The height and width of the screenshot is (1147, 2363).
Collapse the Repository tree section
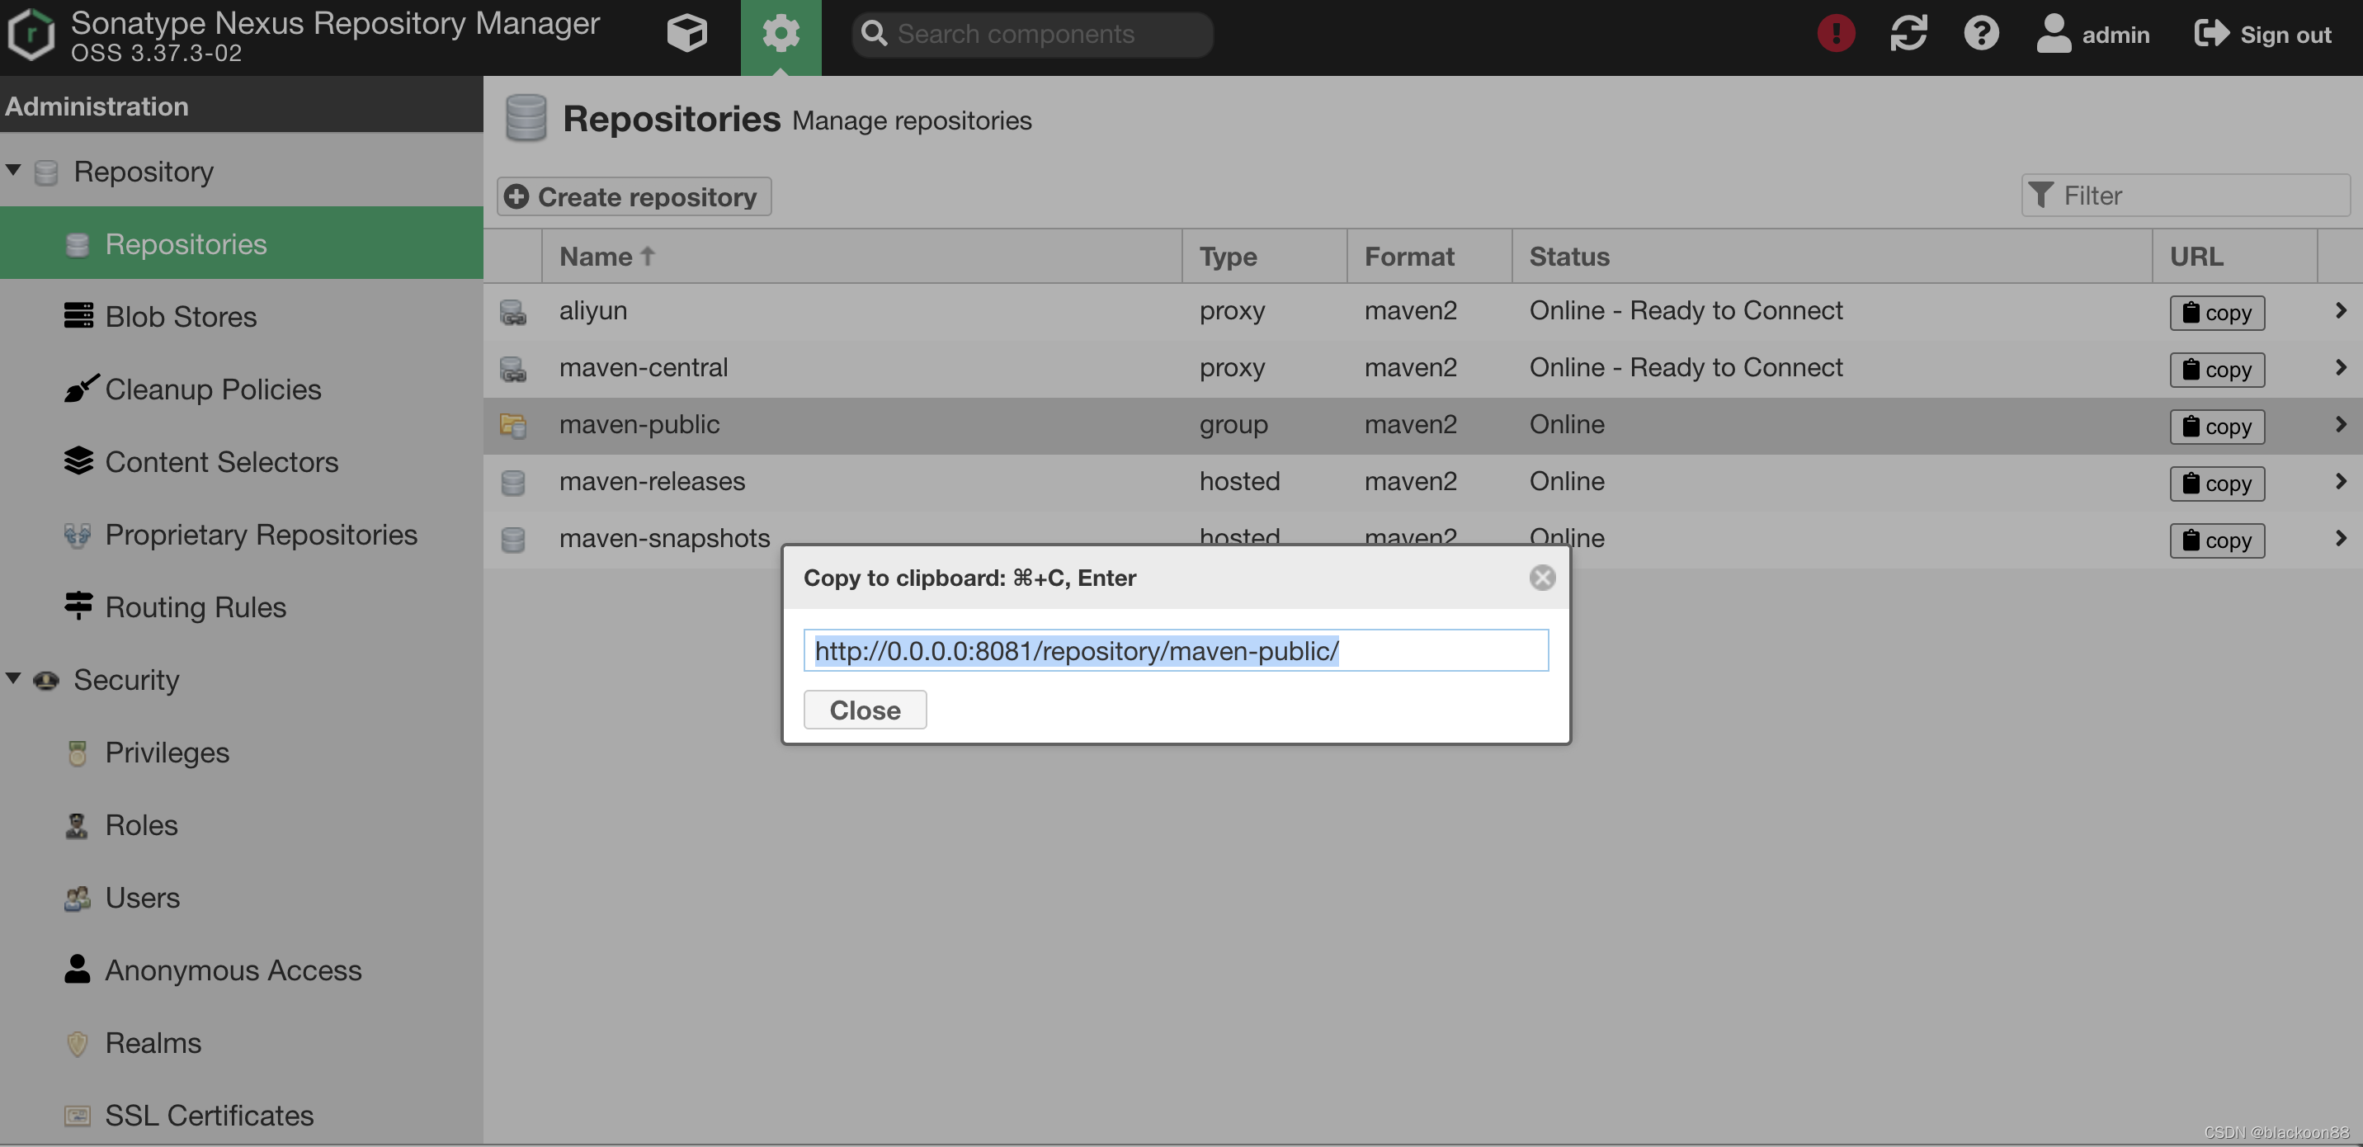coord(14,171)
